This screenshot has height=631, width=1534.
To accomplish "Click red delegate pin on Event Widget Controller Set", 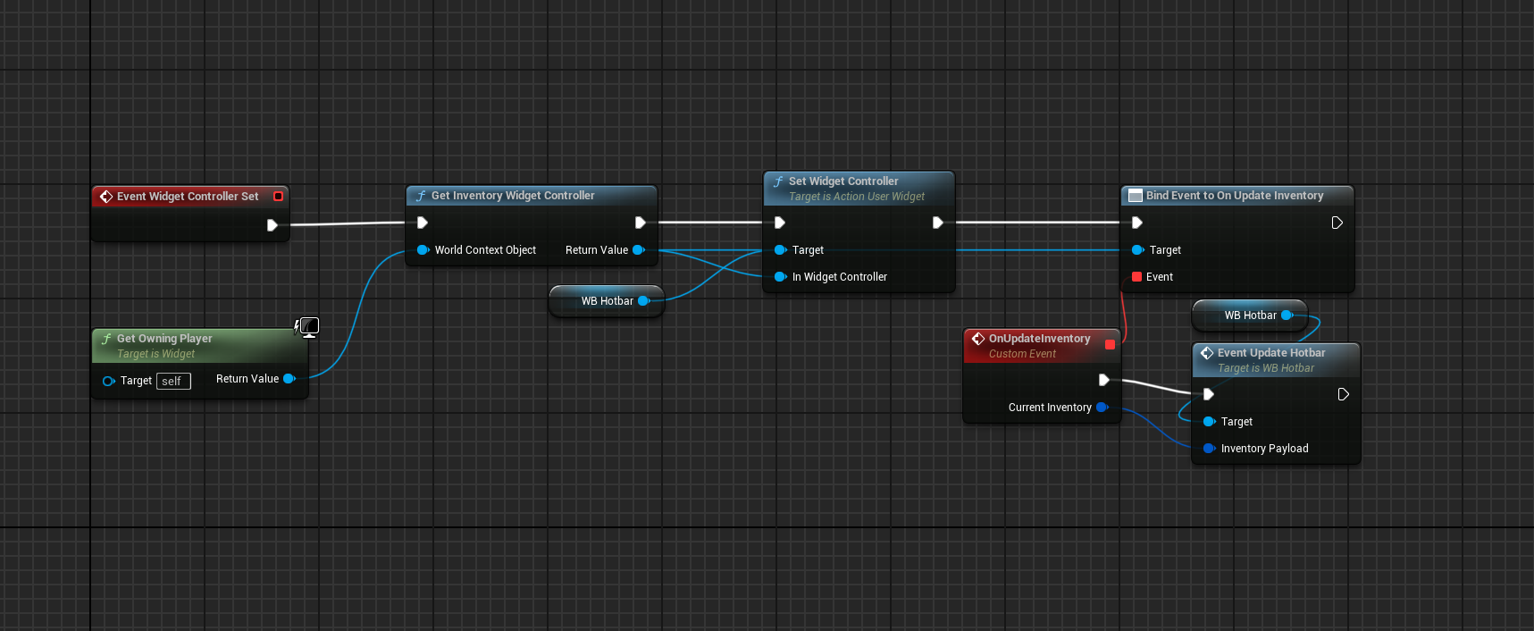I will click(278, 197).
